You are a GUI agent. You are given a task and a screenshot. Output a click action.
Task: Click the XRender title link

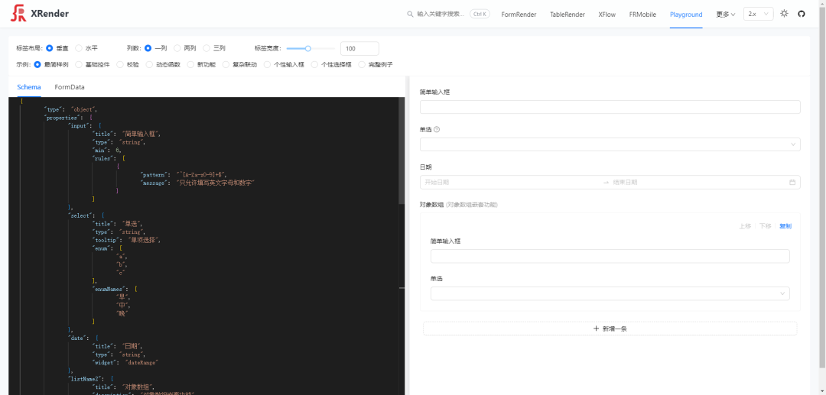[x=50, y=14]
